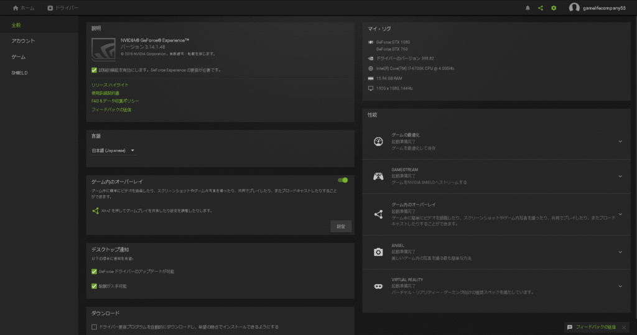Click the GAMESTREAM controller icon
This screenshot has height=335, width=637.
coord(378,177)
